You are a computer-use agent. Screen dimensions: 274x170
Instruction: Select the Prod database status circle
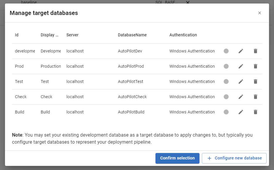(x=226, y=66)
